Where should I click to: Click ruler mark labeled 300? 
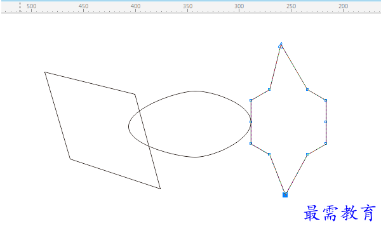coord(239,6)
